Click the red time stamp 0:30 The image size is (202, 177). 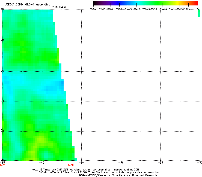click(x=71, y=165)
